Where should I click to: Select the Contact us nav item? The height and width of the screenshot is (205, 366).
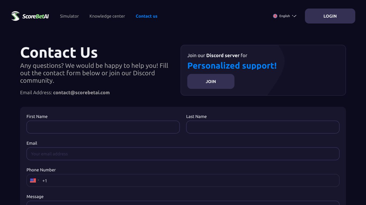[147, 16]
